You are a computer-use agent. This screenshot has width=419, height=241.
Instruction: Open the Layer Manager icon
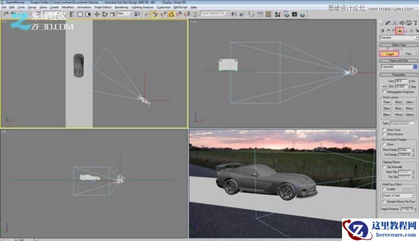point(251,14)
